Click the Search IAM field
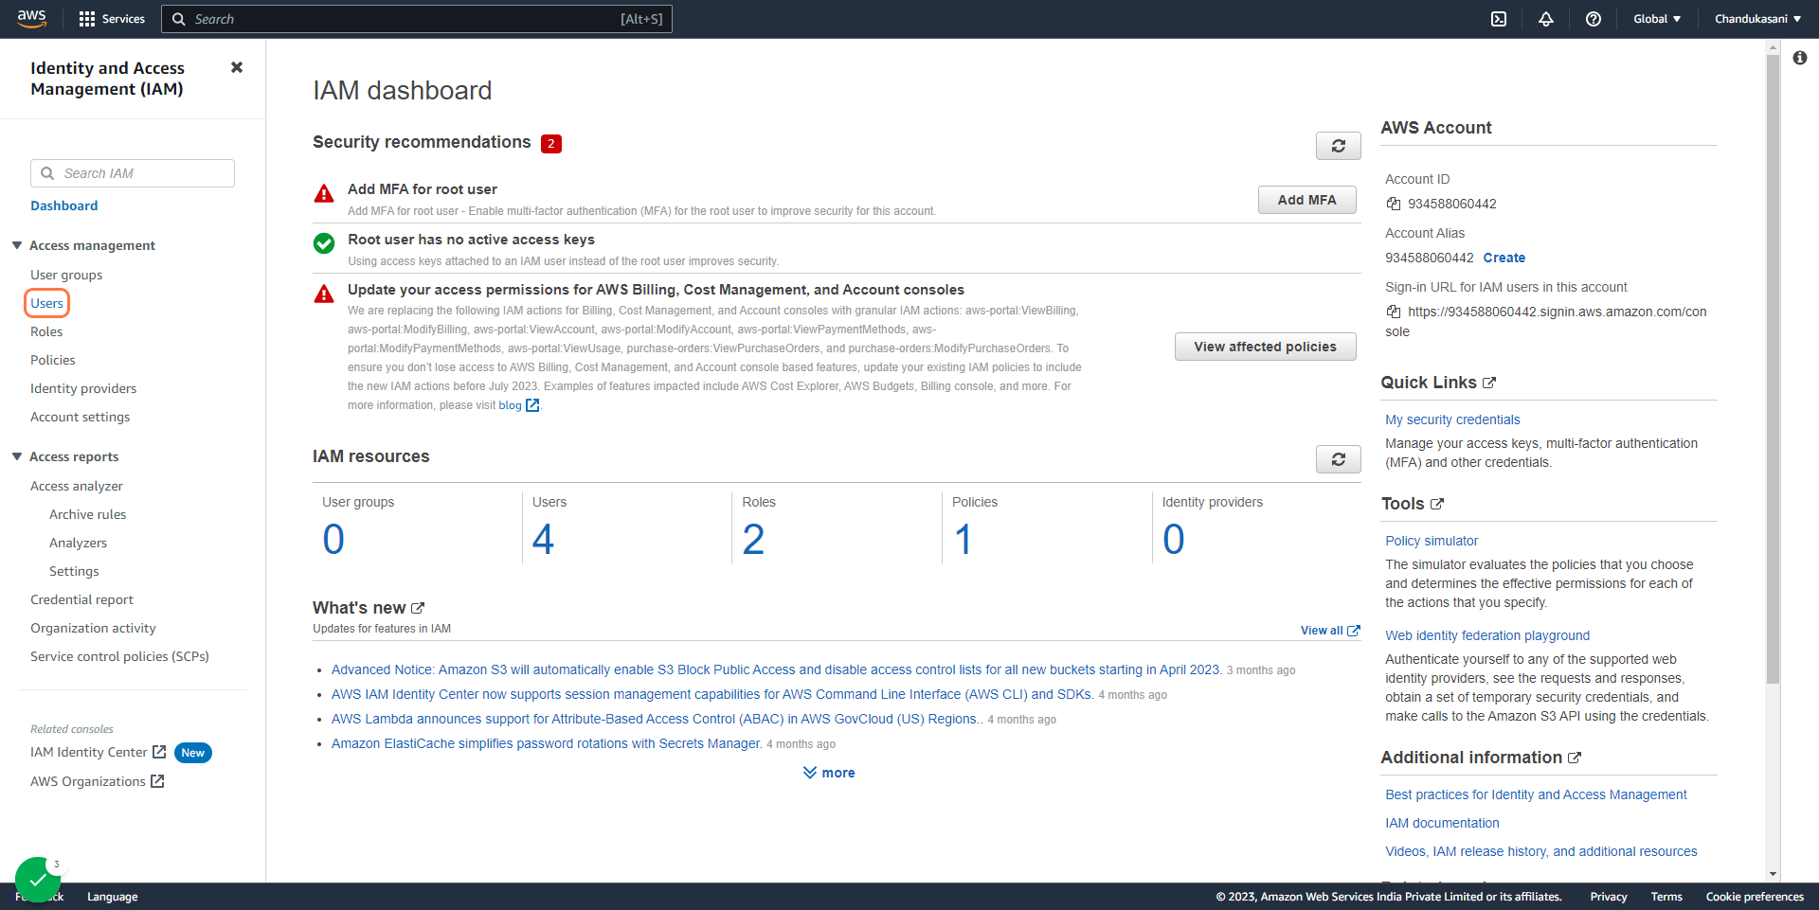The image size is (1819, 910). coord(133,173)
